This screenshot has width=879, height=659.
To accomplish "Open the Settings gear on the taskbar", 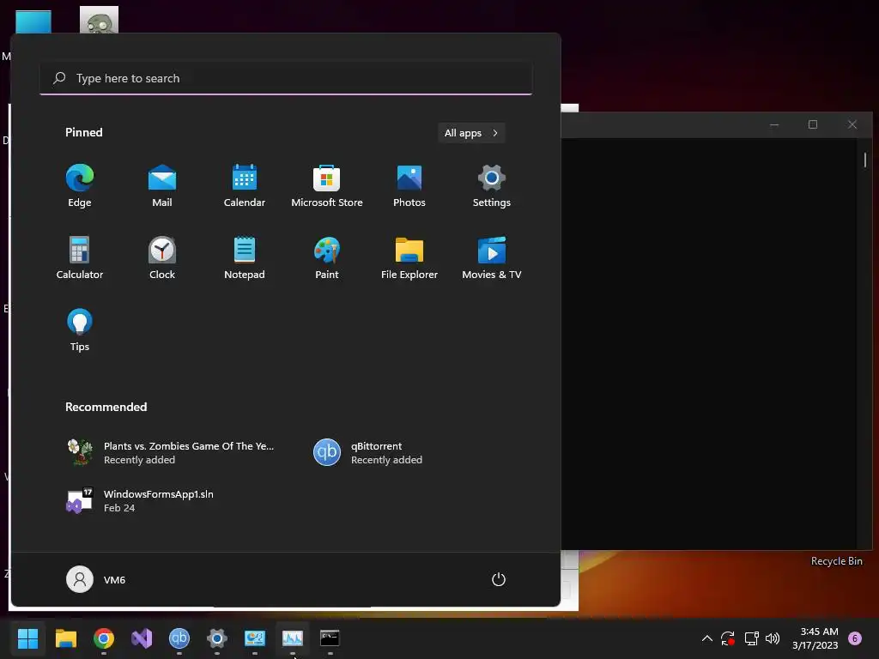I will (217, 638).
